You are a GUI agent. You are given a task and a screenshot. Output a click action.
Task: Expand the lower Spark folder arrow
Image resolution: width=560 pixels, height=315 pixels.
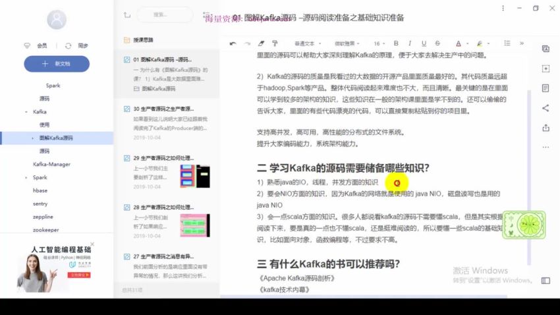pos(26,177)
